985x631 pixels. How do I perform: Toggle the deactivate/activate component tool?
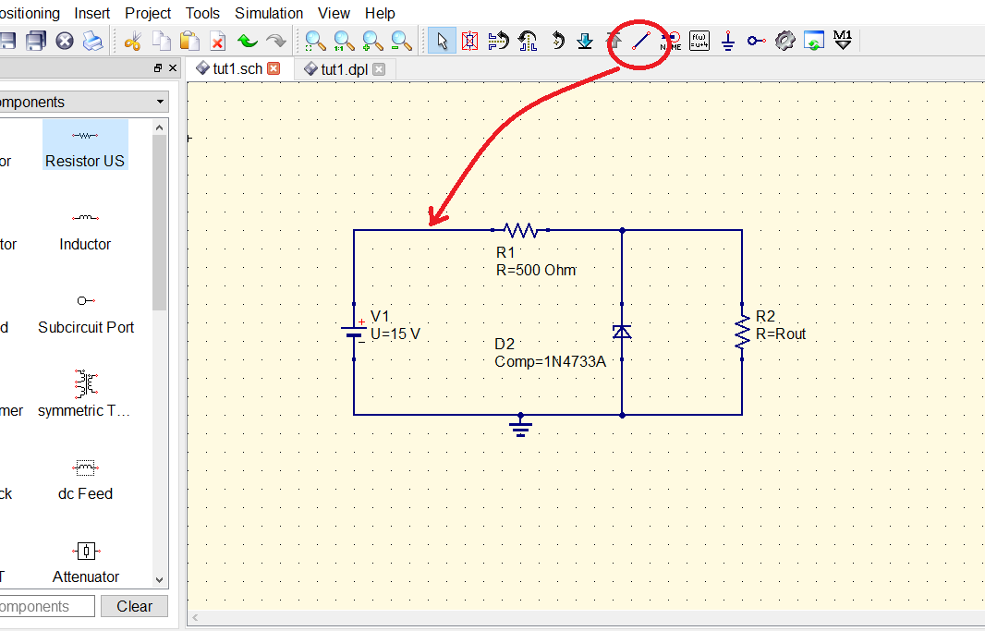470,42
